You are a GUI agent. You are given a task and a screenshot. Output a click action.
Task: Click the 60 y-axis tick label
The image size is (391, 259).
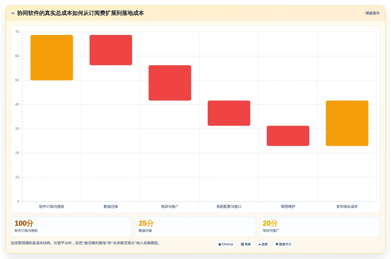point(17,56)
